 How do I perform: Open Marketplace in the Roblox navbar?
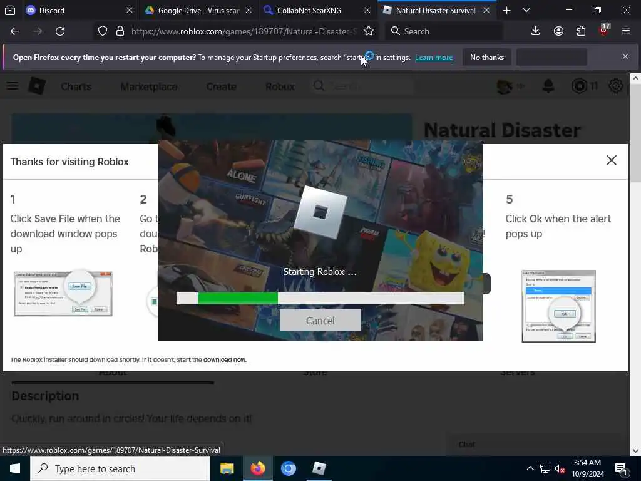[149, 86]
